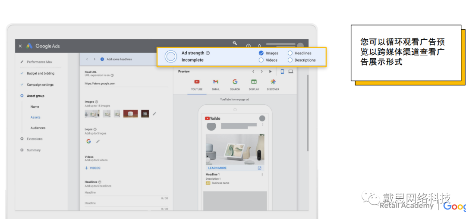The width and height of the screenshot is (466, 219).
Task: Select the Gmail preview tab
Action: pos(216,85)
